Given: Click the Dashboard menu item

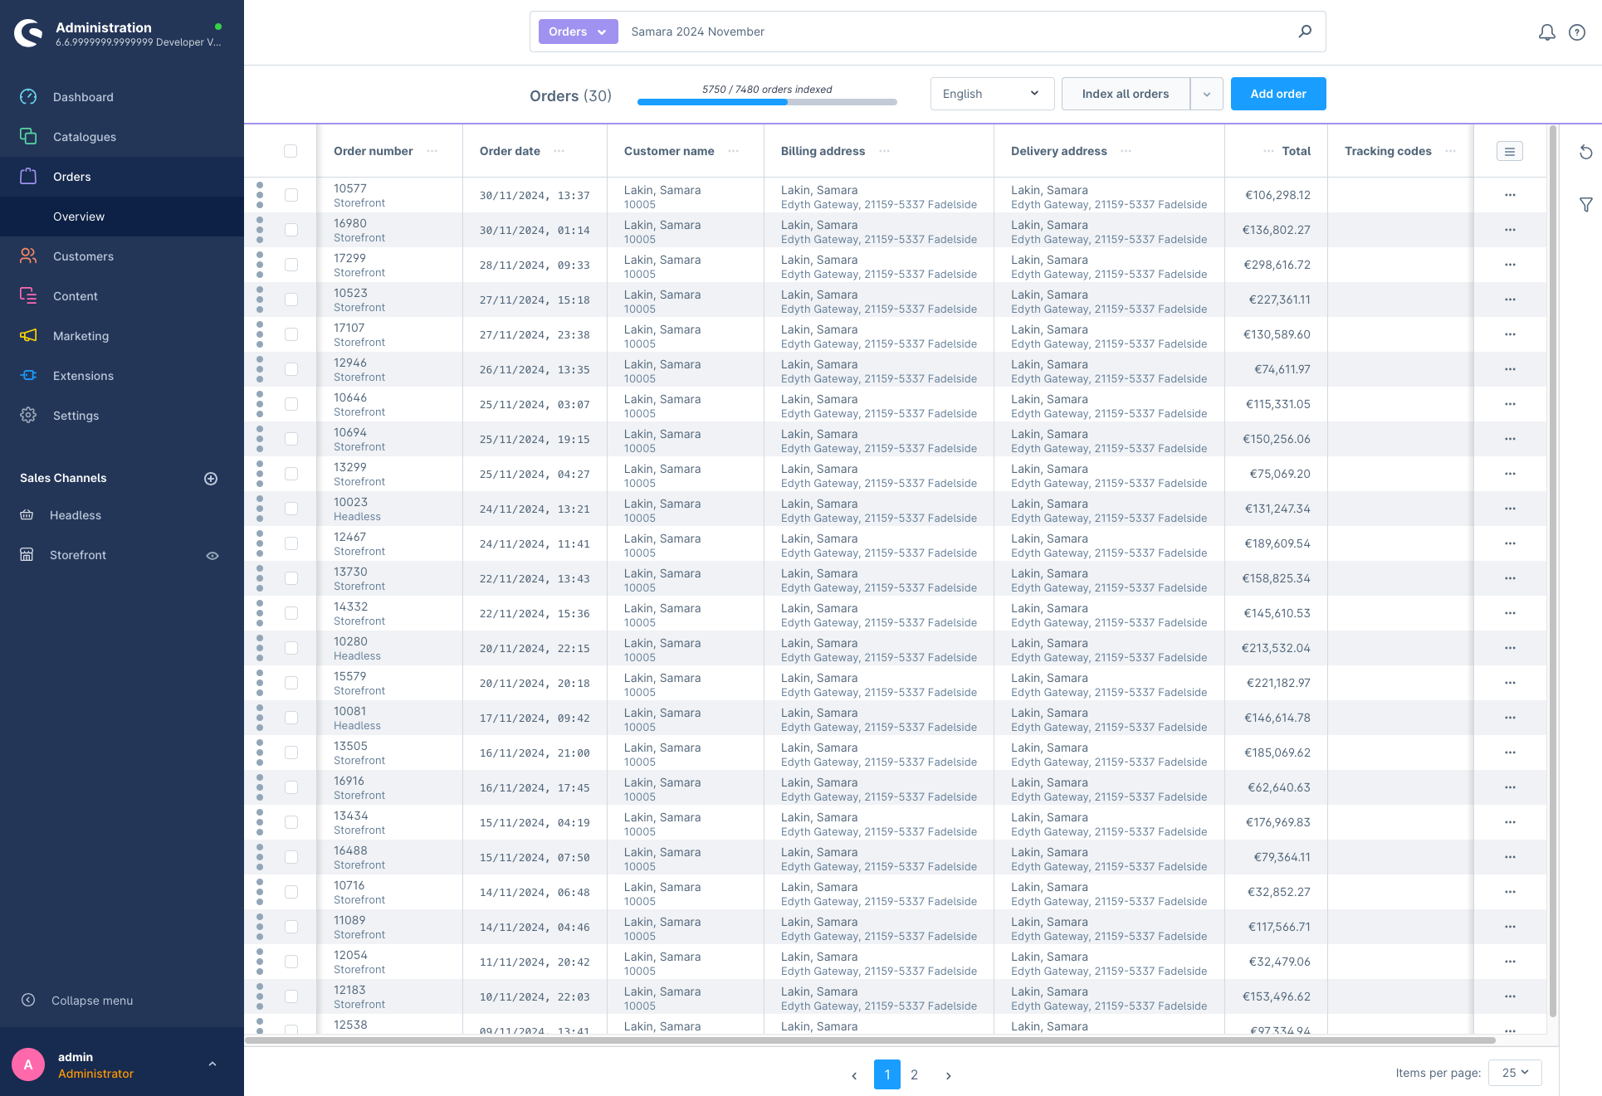Looking at the screenshot, I should coord(81,96).
